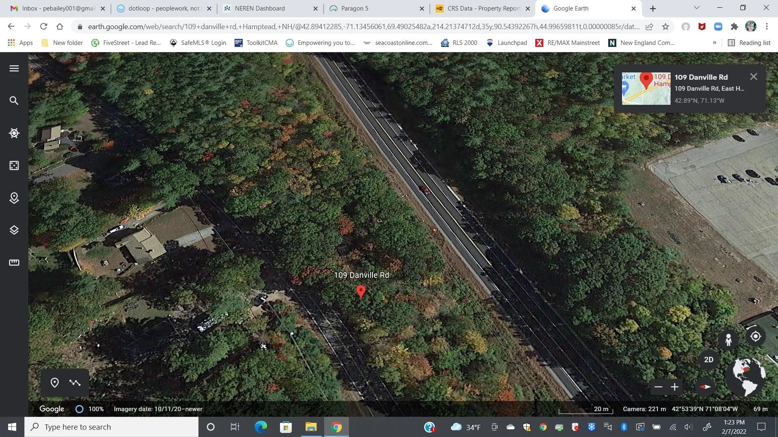Zoom in with plus button
Image resolution: width=778 pixels, height=437 pixels.
(675, 387)
